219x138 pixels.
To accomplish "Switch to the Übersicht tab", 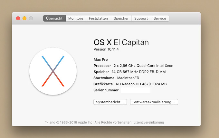I will pos(54,18).
